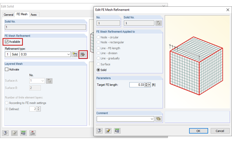Select Line - division option
This screenshot has width=232, height=141.
98,53
